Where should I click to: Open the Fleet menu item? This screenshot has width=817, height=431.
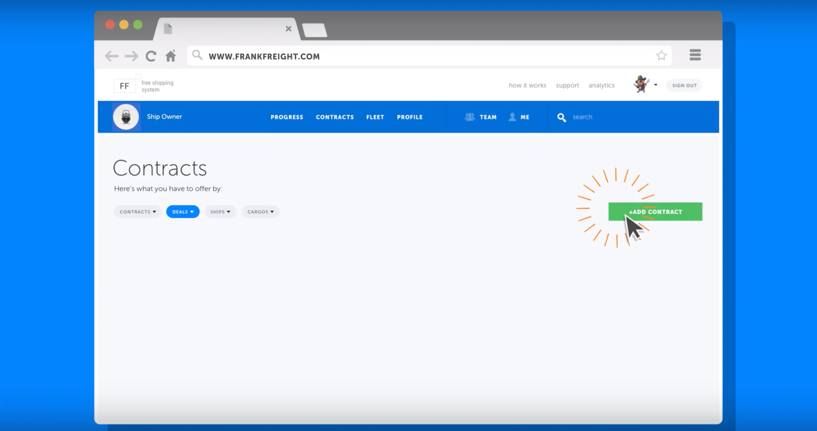(375, 117)
